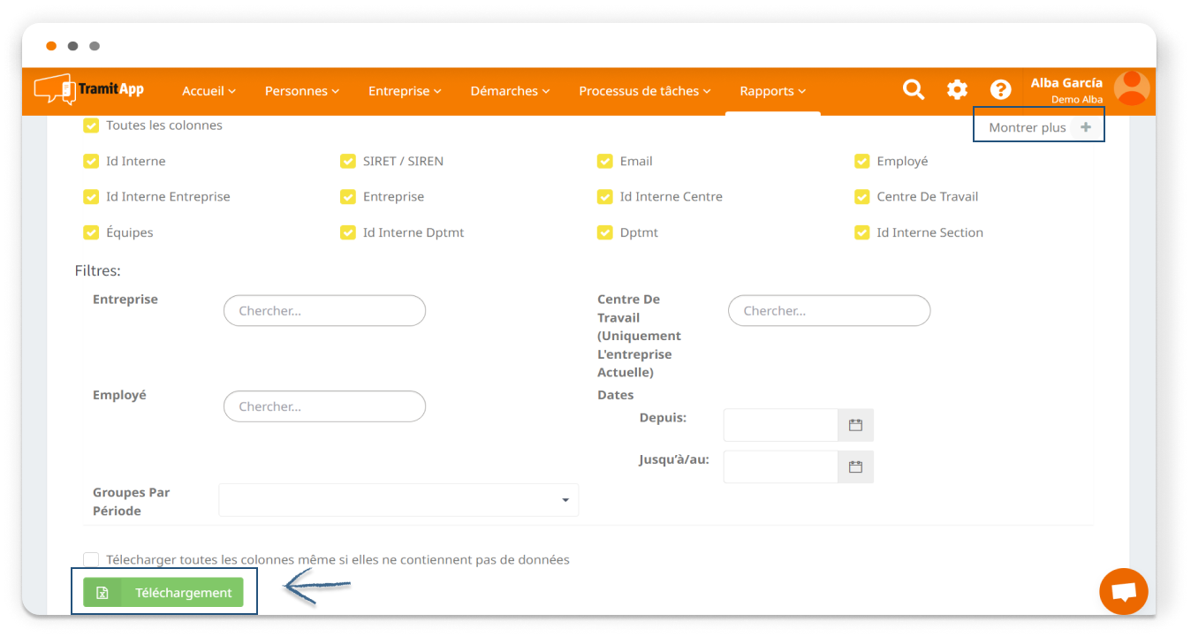1191x637 pixels.
Task: Click the help question mark icon
Action: (1000, 89)
